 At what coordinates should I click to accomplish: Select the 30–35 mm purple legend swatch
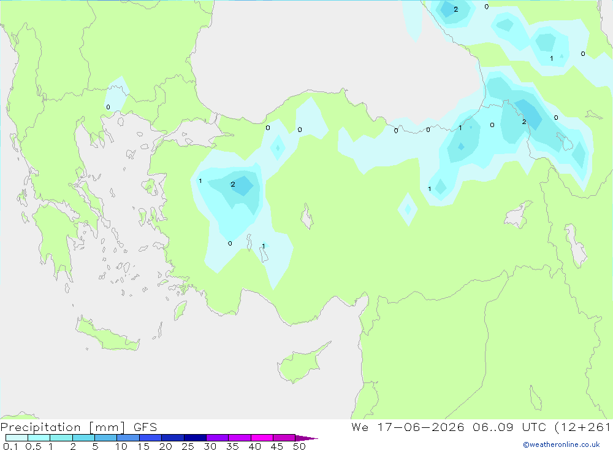(218, 438)
